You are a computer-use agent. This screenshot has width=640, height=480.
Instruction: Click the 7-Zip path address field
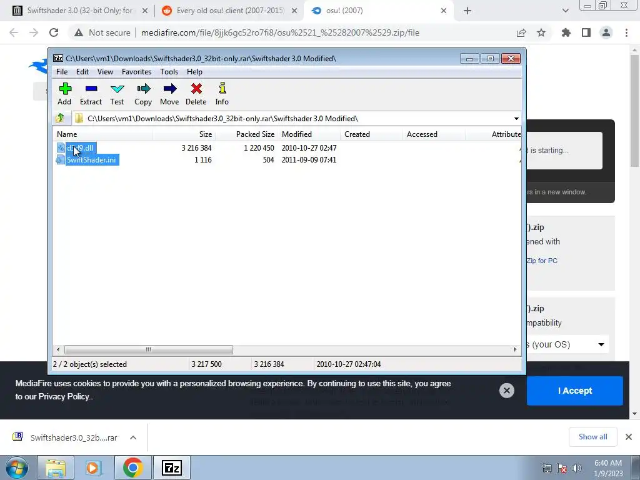click(292, 118)
